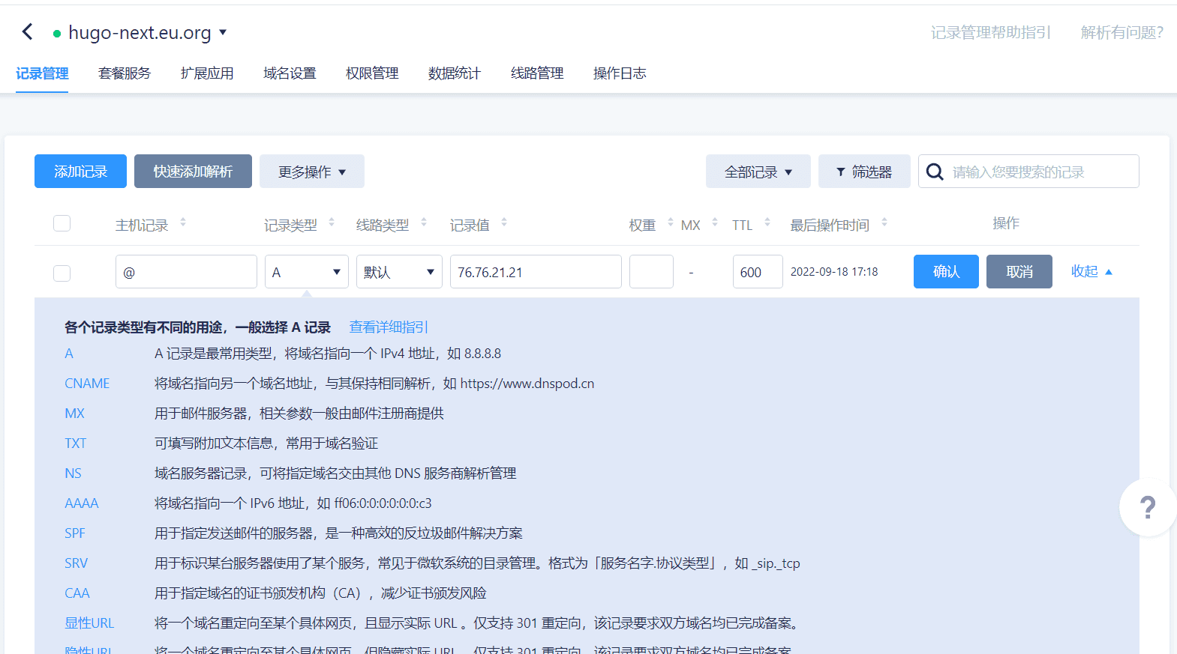Click the 快速添加解析 button
Screen dimensions: 1177x654
pos(193,172)
